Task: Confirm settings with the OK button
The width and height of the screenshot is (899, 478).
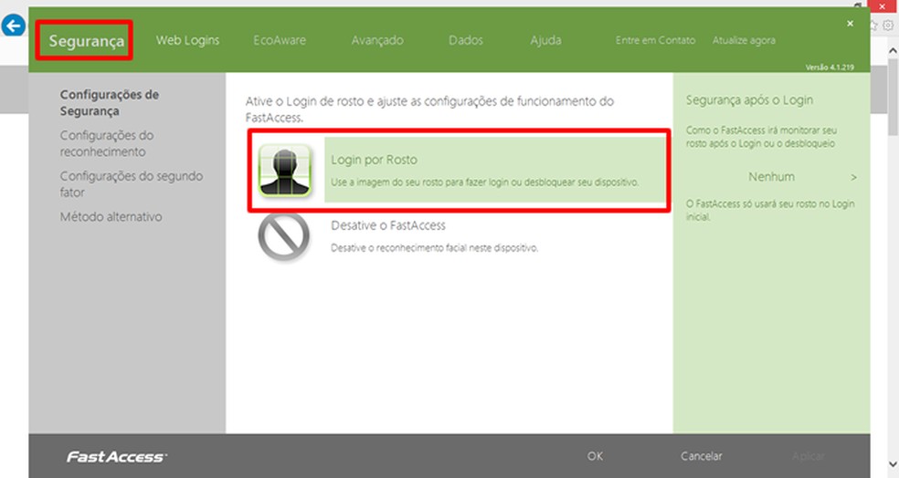Action: coord(595,456)
